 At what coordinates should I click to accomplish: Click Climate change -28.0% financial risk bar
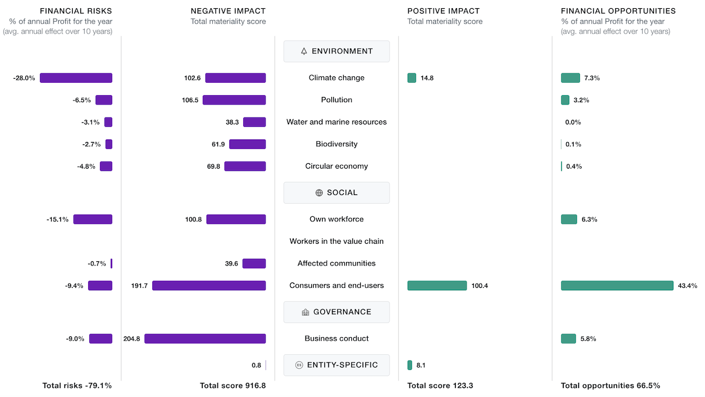tap(76, 78)
